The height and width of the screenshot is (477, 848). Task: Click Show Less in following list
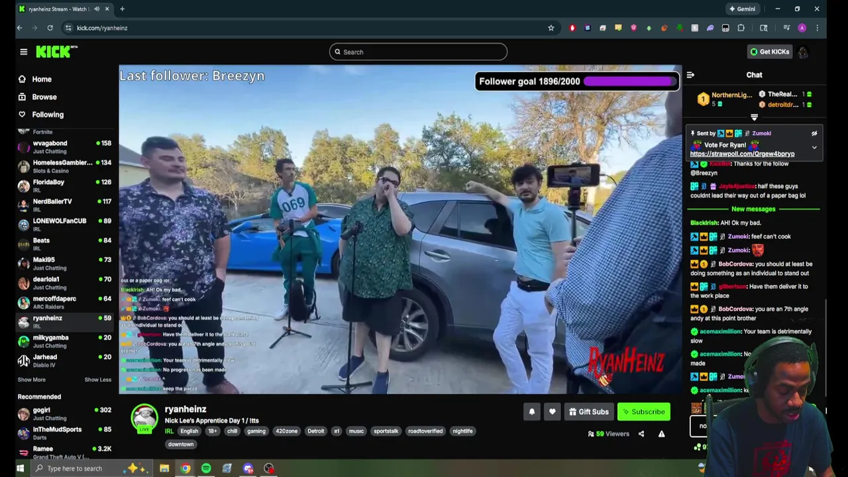click(x=98, y=380)
